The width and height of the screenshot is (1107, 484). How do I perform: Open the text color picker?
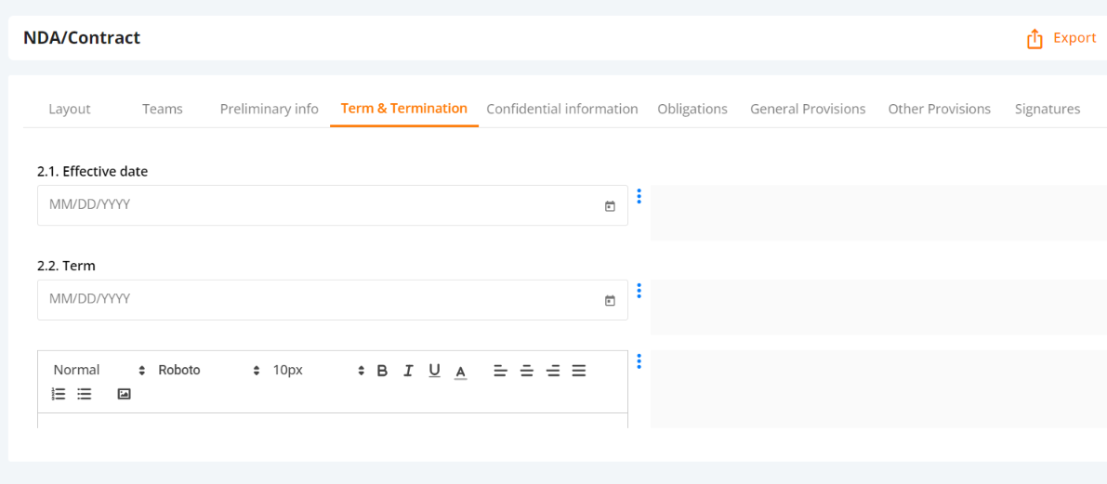point(460,371)
